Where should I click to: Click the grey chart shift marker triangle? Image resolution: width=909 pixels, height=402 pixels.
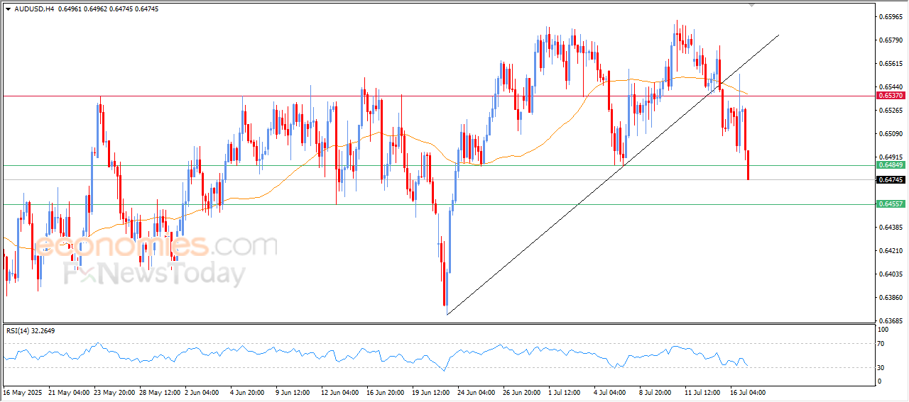coord(752,5)
